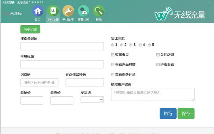The width and height of the screenshot is (214, 134).
Task: Open the 屏幕快照 camera icon
Action: pos(84,11)
